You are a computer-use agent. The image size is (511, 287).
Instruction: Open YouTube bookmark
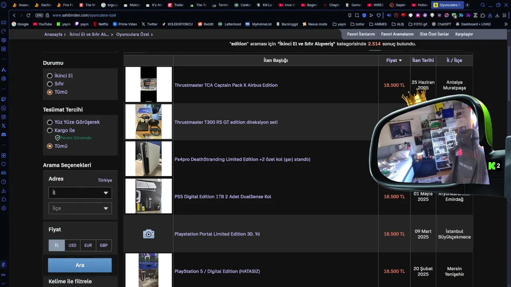tap(42, 24)
